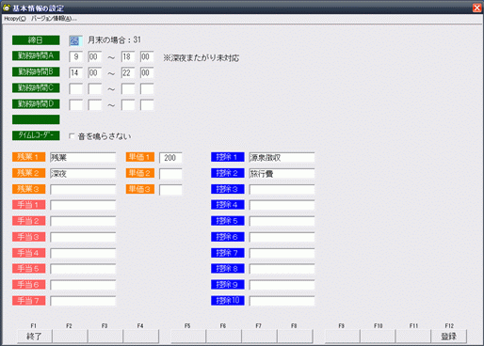Screen dimensions: 484x346
Task: Click 勤務時間A end hour field showing 18
Action: (x=128, y=56)
